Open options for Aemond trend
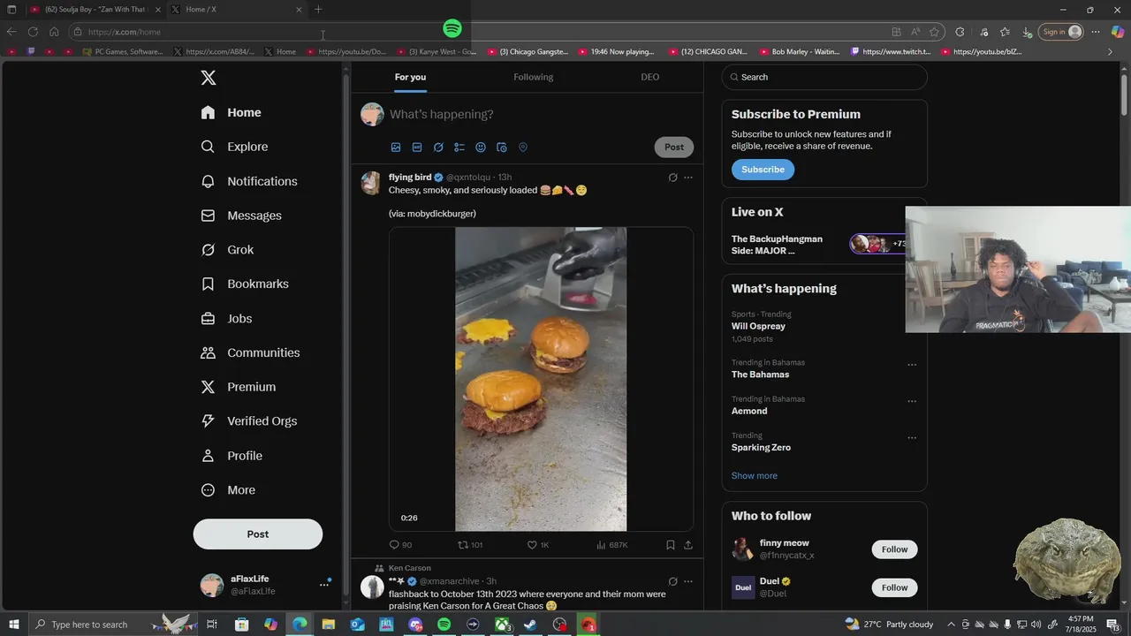The image size is (1131, 636). [912, 401]
